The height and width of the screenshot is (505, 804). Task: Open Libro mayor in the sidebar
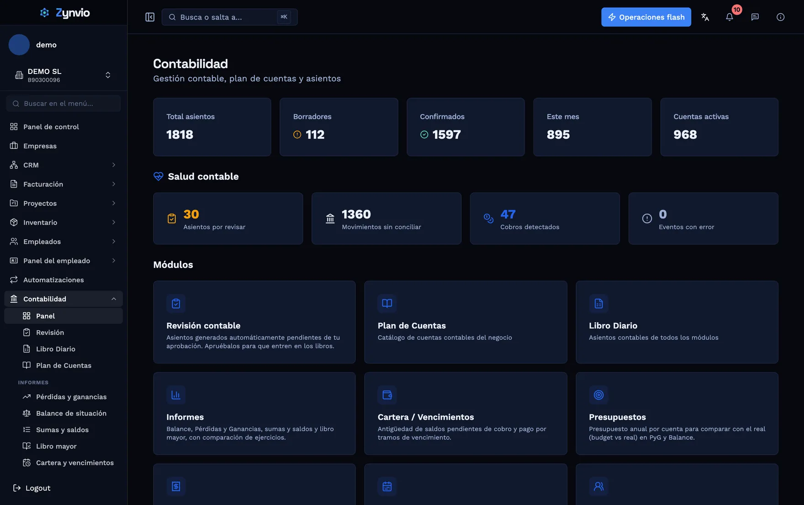[x=63, y=446]
